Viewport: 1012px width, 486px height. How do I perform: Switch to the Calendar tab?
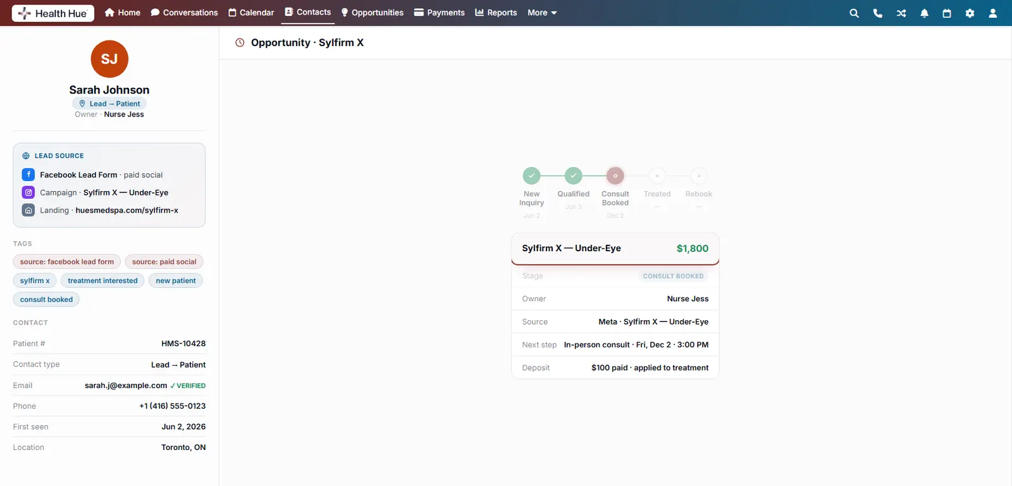coord(251,13)
